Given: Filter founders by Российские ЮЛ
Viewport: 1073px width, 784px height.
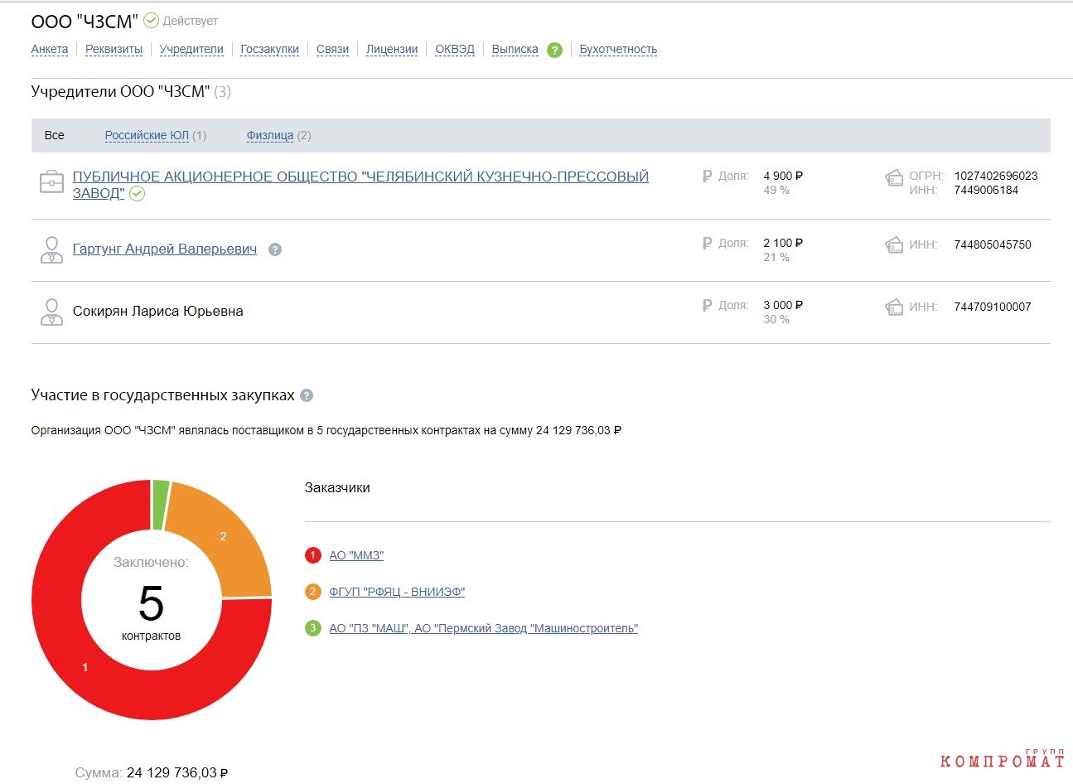Looking at the screenshot, I should tap(147, 135).
